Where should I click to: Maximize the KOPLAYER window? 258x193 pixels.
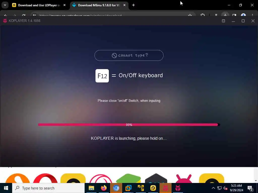pyautogui.click(x=243, y=21)
